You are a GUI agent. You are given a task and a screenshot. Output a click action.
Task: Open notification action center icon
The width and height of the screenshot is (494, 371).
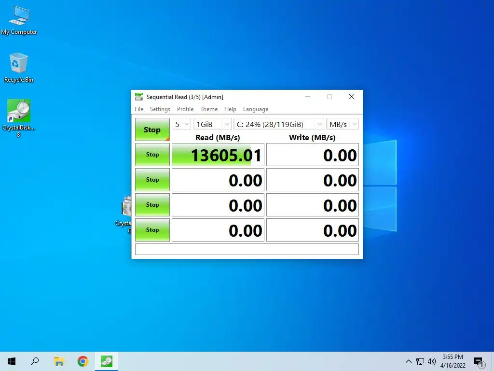tap(479, 362)
